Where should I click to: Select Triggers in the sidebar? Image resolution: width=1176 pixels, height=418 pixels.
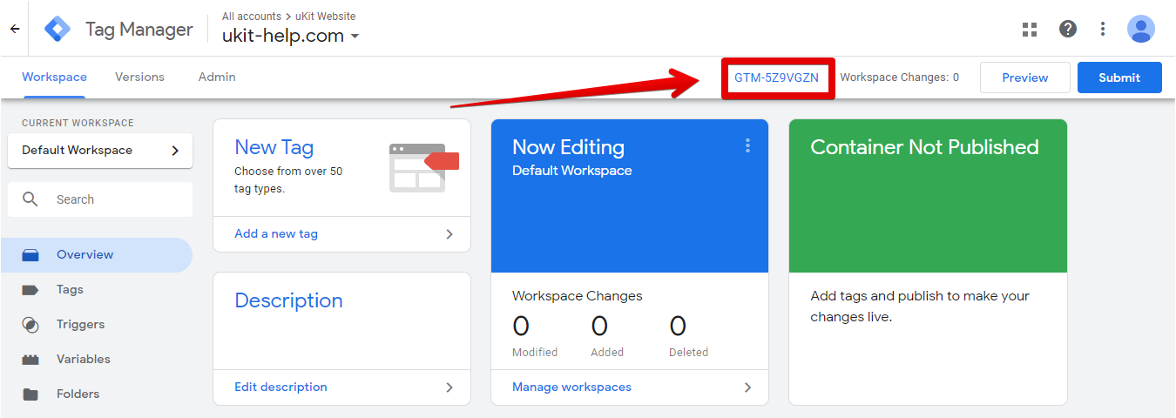click(x=96, y=325)
